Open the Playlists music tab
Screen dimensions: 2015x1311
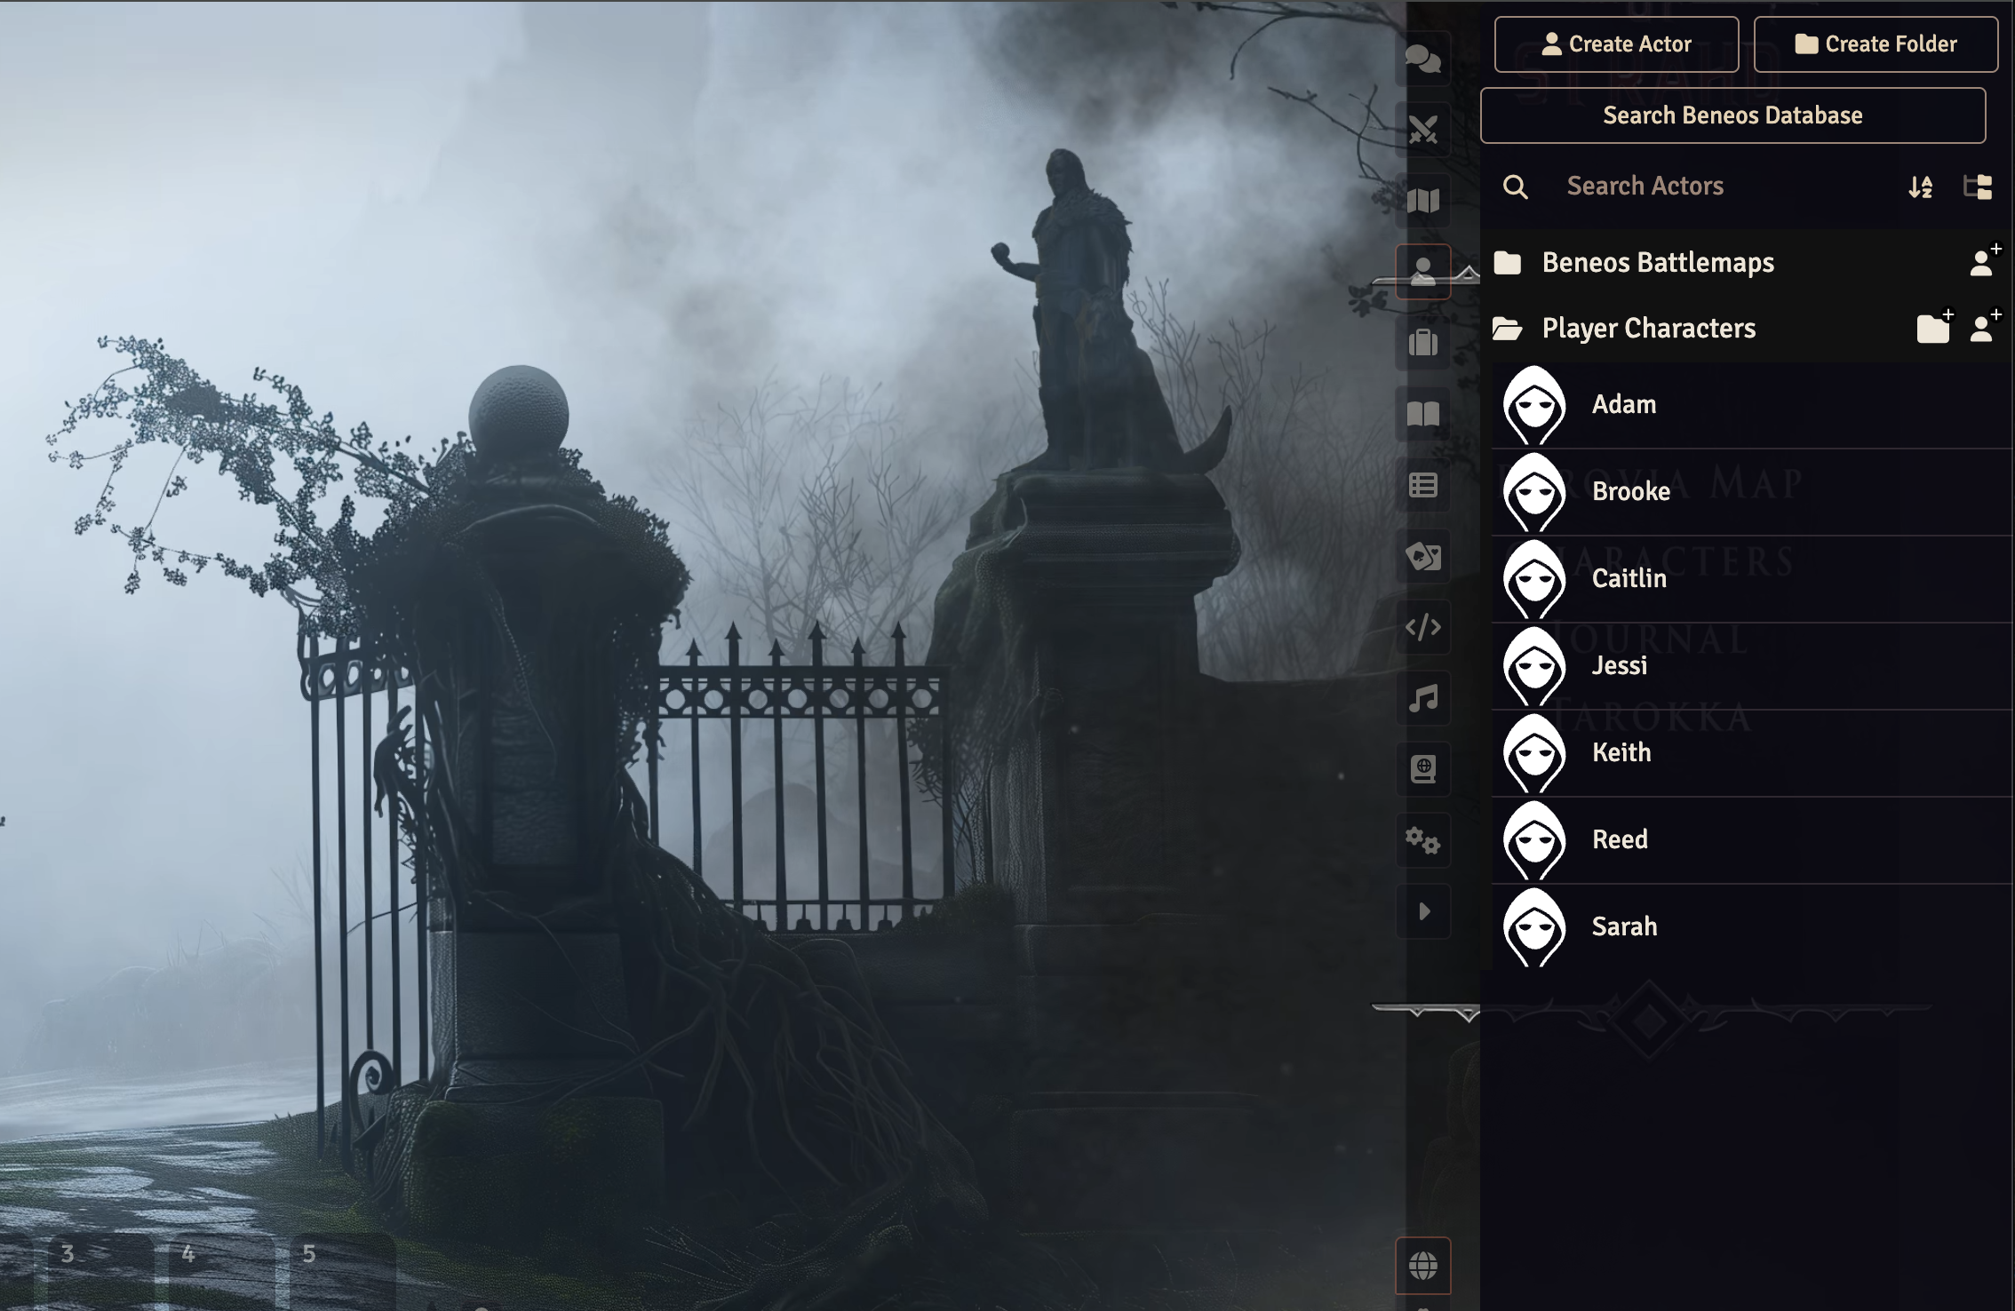tap(1422, 699)
